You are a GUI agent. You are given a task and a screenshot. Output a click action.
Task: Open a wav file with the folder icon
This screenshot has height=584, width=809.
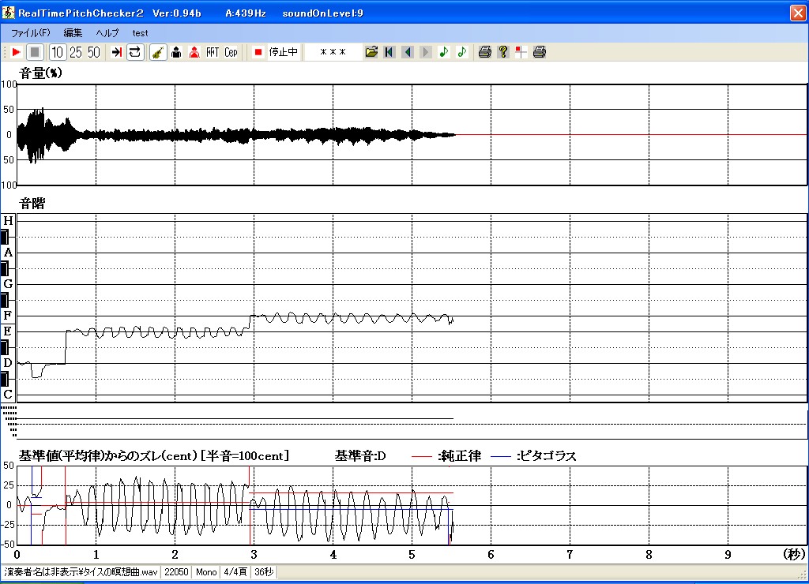[x=371, y=52]
